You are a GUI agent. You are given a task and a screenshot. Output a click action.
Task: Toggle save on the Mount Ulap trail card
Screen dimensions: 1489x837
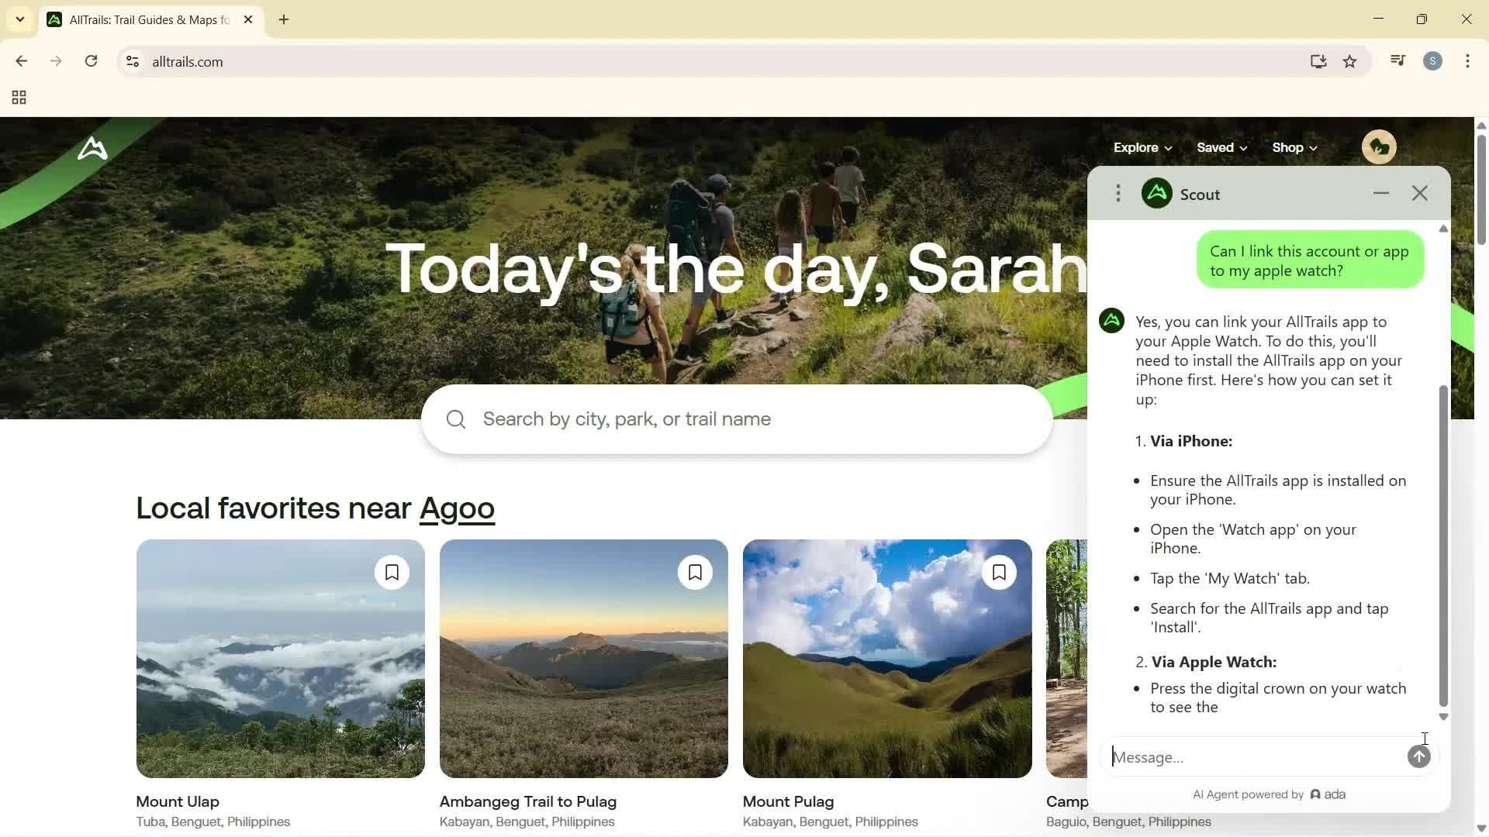392,572
